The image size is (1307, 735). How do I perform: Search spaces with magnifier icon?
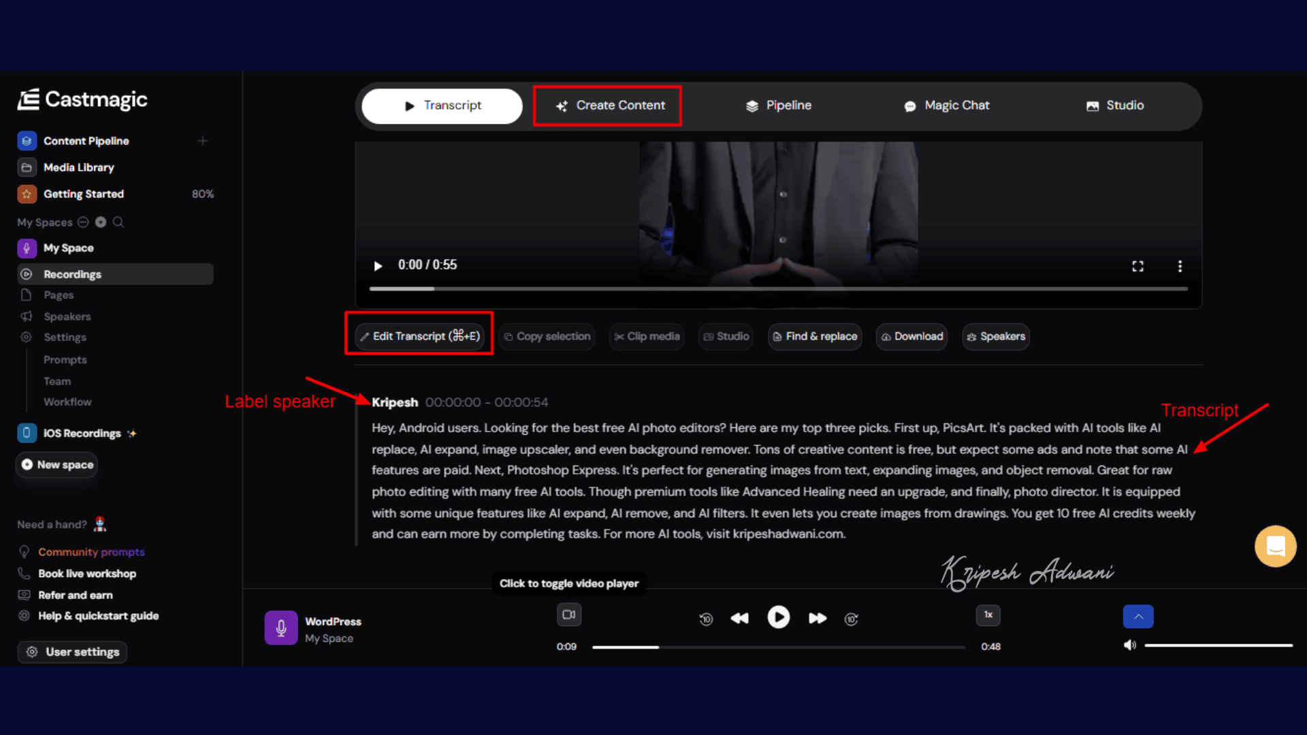[118, 222]
